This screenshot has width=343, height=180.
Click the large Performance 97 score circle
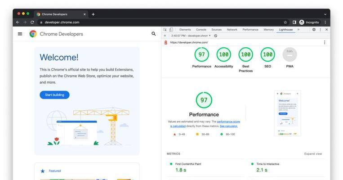(204, 100)
